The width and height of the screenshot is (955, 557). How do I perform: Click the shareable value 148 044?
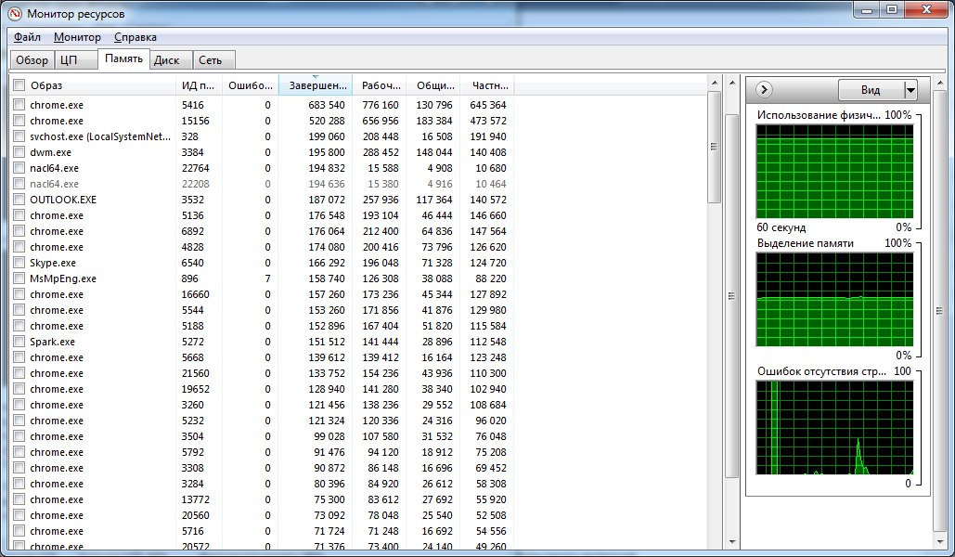[434, 152]
